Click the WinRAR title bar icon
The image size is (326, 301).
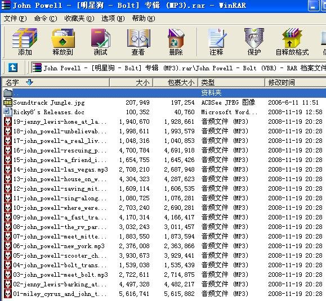6,5
